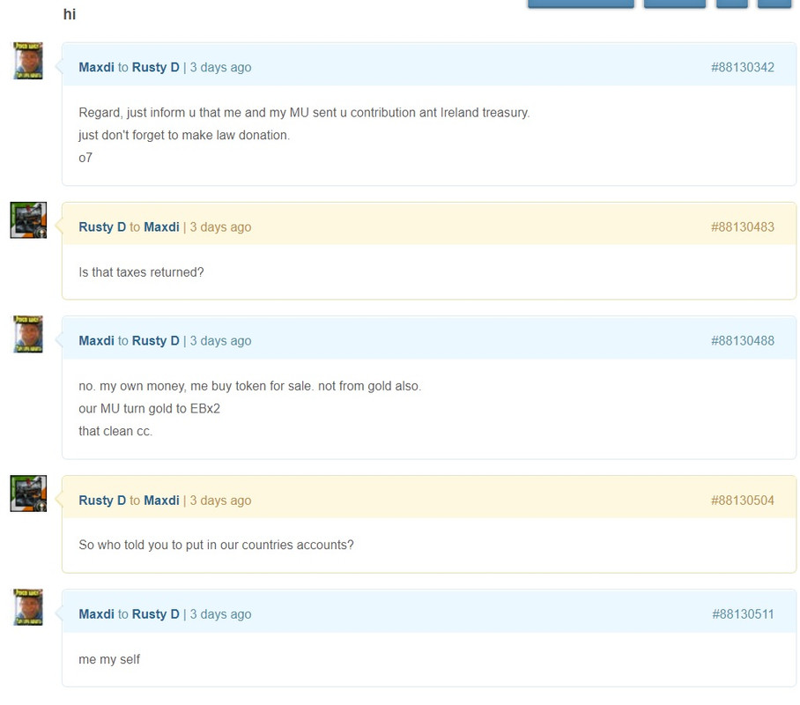Click text 'o7' in first message
Viewport: 800px width, 705px height.
tap(85, 158)
